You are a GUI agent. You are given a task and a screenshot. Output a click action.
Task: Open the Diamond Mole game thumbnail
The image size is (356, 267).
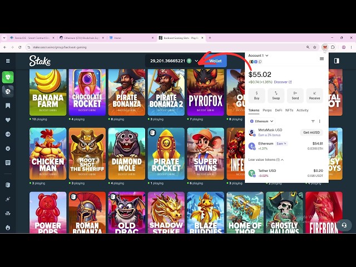coord(127,154)
